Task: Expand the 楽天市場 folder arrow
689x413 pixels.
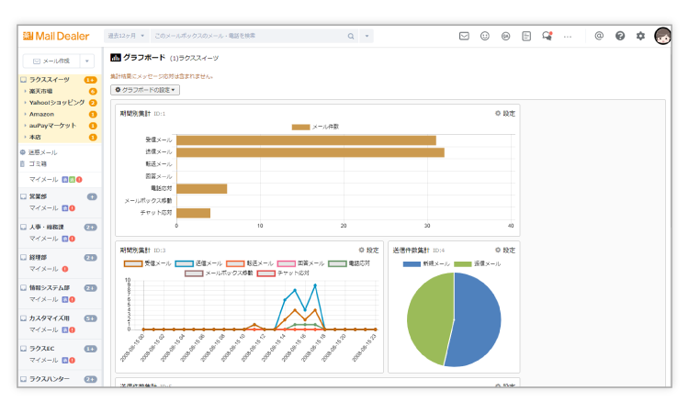Action: 25,91
